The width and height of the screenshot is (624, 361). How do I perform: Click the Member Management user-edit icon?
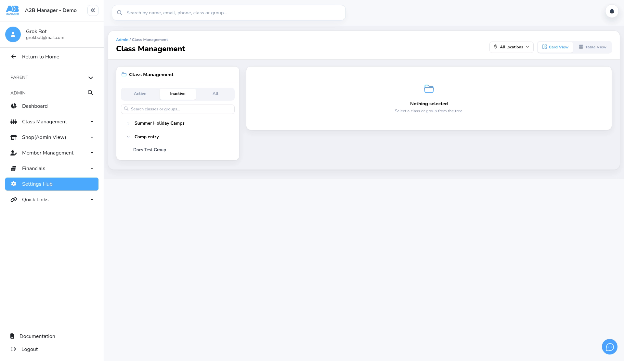pos(14,153)
